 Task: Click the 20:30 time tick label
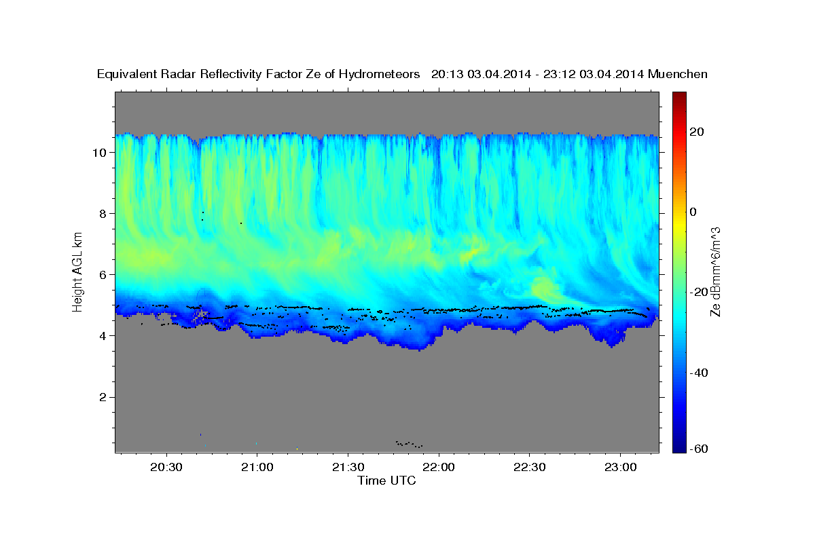tap(166, 468)
